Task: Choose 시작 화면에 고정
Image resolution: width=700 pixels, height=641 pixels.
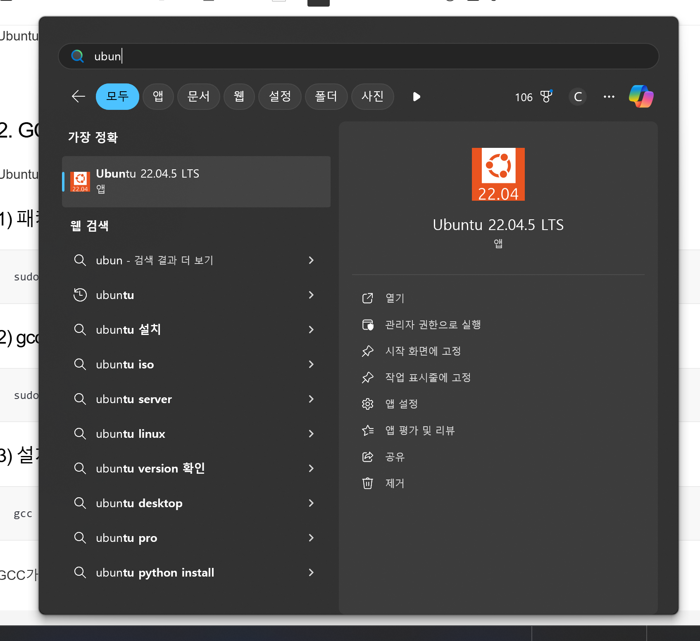Action: click(423, 351)
